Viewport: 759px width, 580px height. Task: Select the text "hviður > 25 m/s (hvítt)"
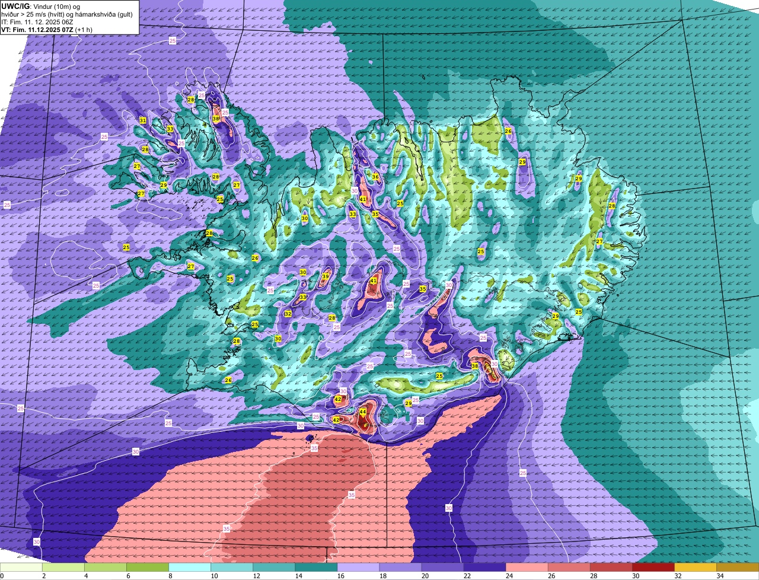pyautogui.click(x=32, y=14)
